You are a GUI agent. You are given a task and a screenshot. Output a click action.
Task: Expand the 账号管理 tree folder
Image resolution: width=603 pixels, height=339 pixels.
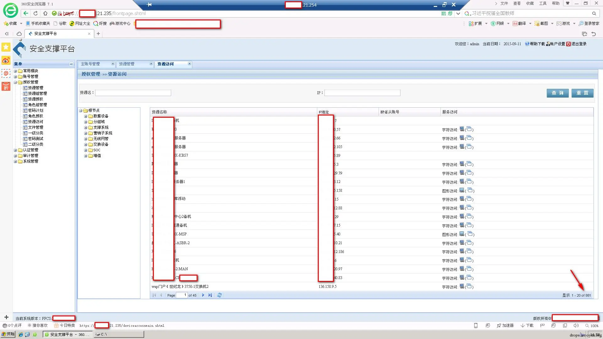coord(15,76)
